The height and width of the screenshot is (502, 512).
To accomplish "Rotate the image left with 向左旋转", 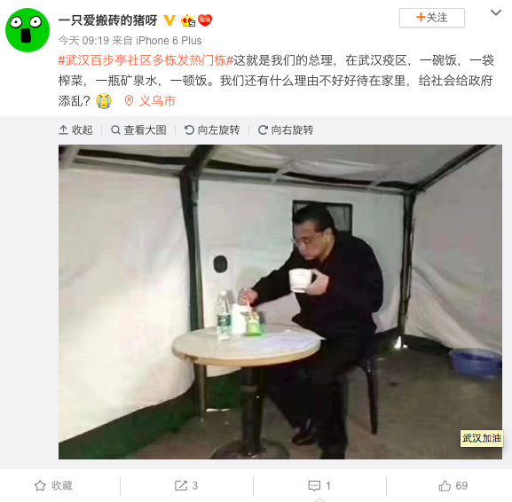I will (x=212, y=129).
